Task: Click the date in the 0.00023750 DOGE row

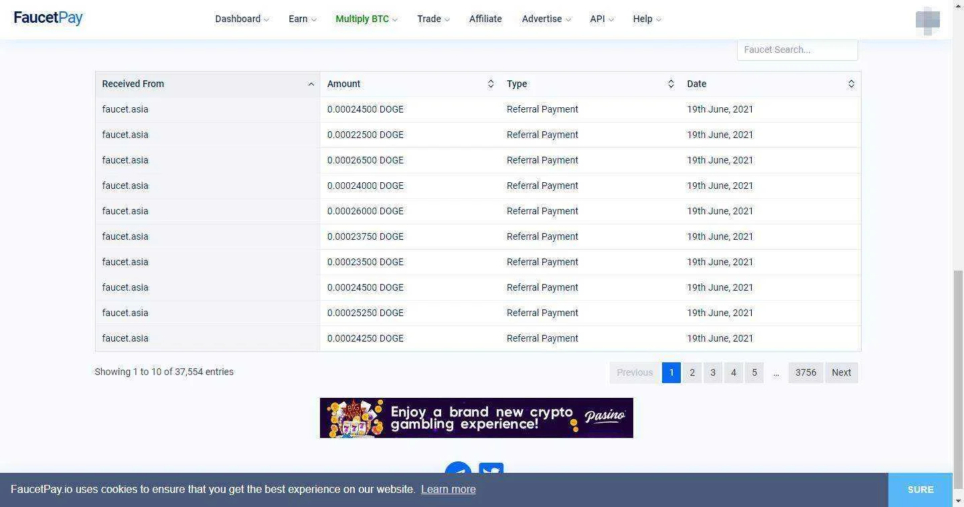Action: point(720,236)
